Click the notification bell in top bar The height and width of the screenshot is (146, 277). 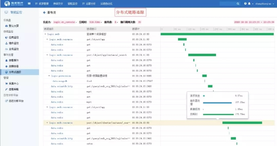(249, 4)
